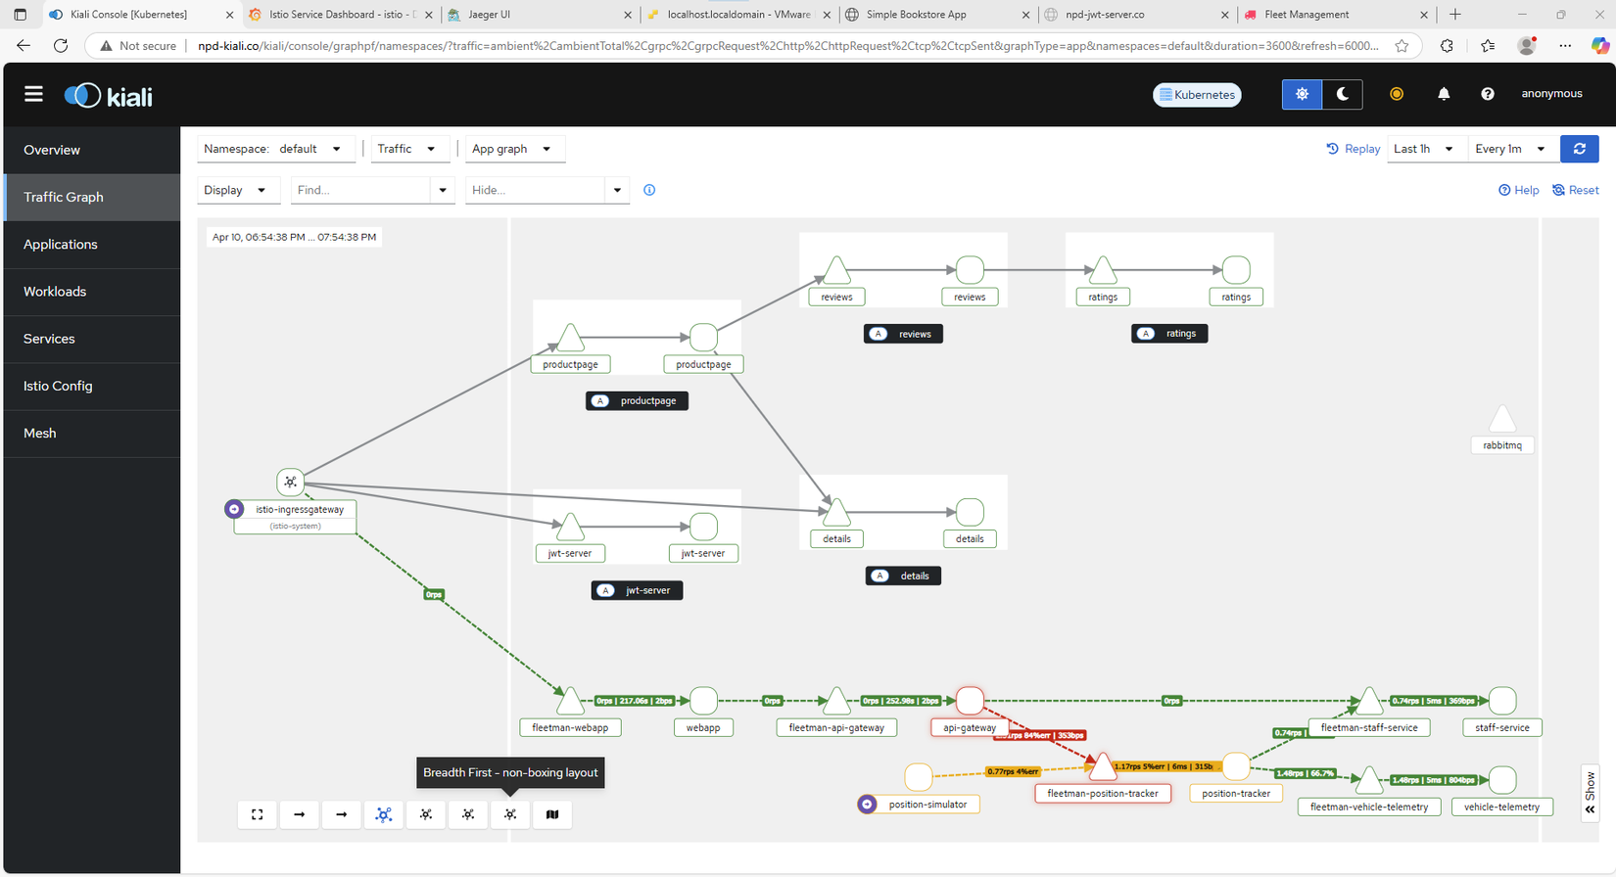Select the red api-gateway node

(970, 701)
